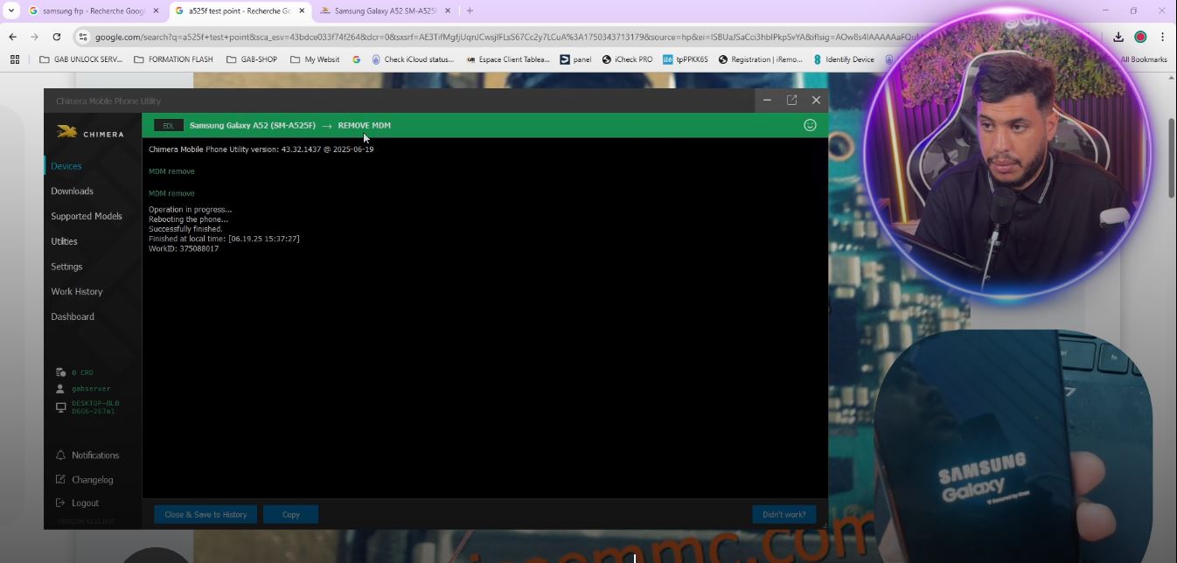Screen dimensions: 1177x563
Task: Click the "WorkID: 375088017" log line
Action: click(184, 248)
